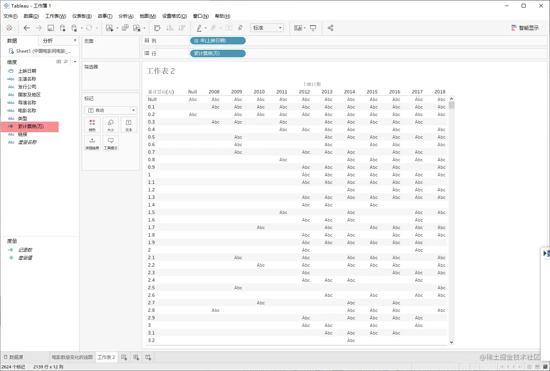Click the table vertical scrollbar thumb
The image size is (550, 371).
(452, 105)
